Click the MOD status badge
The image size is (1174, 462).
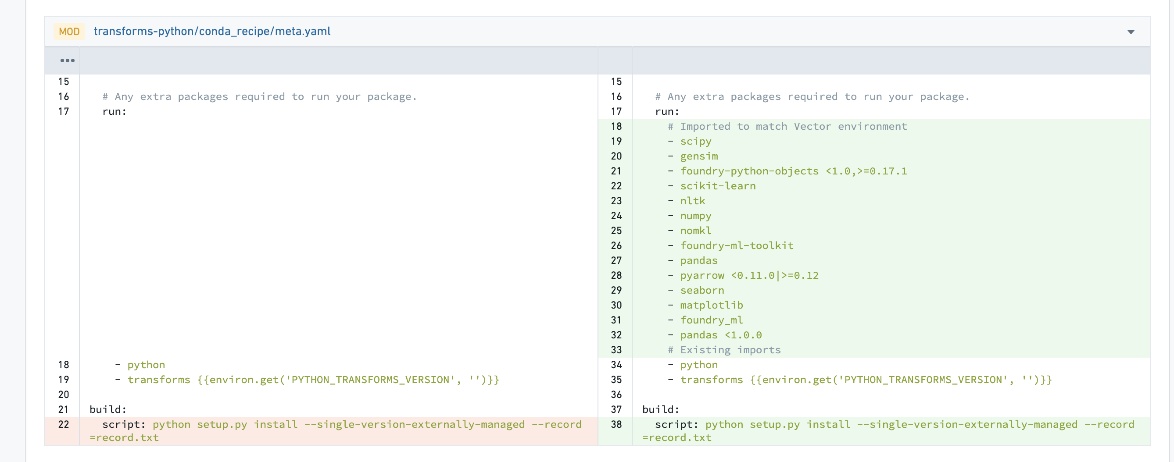click(x=69, y=32)
